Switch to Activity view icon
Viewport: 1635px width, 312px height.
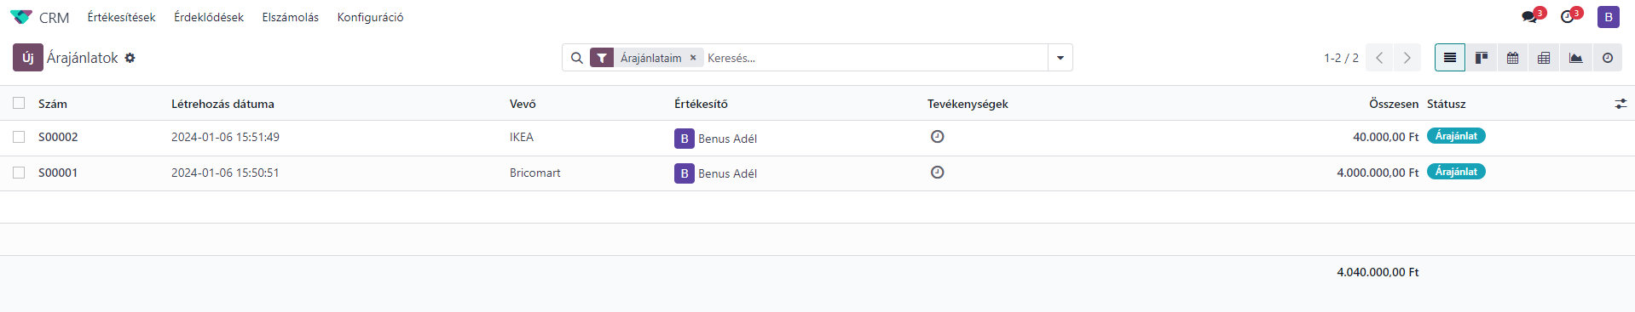point(1607,58)
